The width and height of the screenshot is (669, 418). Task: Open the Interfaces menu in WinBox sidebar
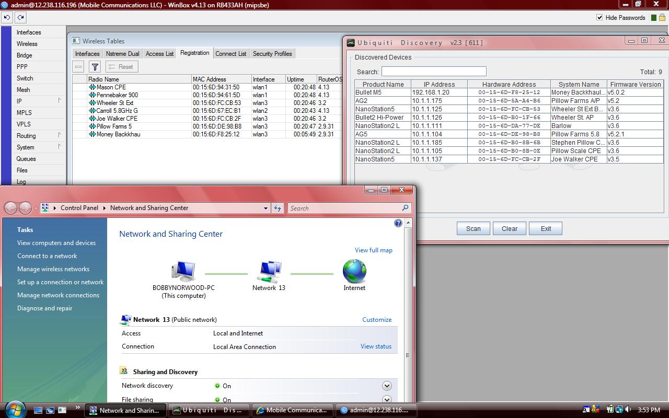click(29, 32)
